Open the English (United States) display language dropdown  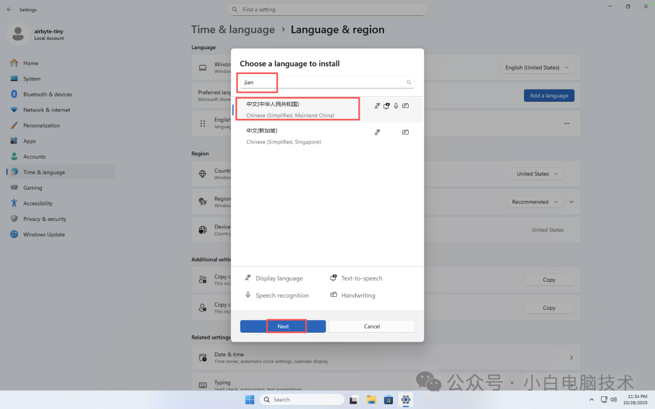tap(537, 68)
